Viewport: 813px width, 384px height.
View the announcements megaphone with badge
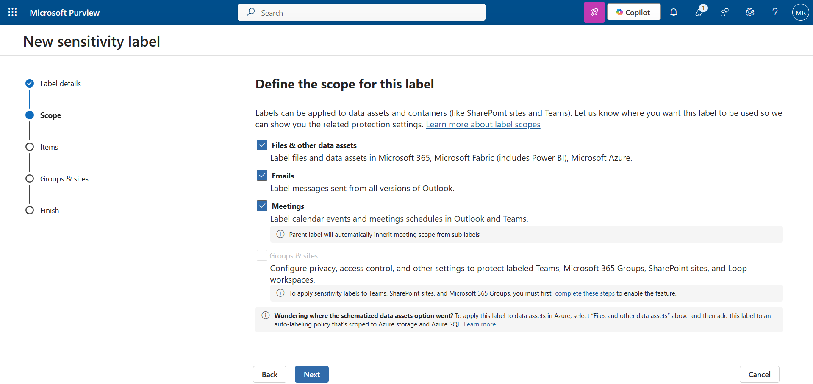click(x=699, y=12)
